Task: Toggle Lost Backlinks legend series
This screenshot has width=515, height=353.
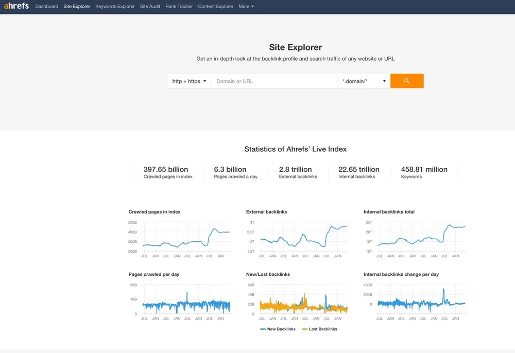Action: pyautogui.click(x=320, y=329)
